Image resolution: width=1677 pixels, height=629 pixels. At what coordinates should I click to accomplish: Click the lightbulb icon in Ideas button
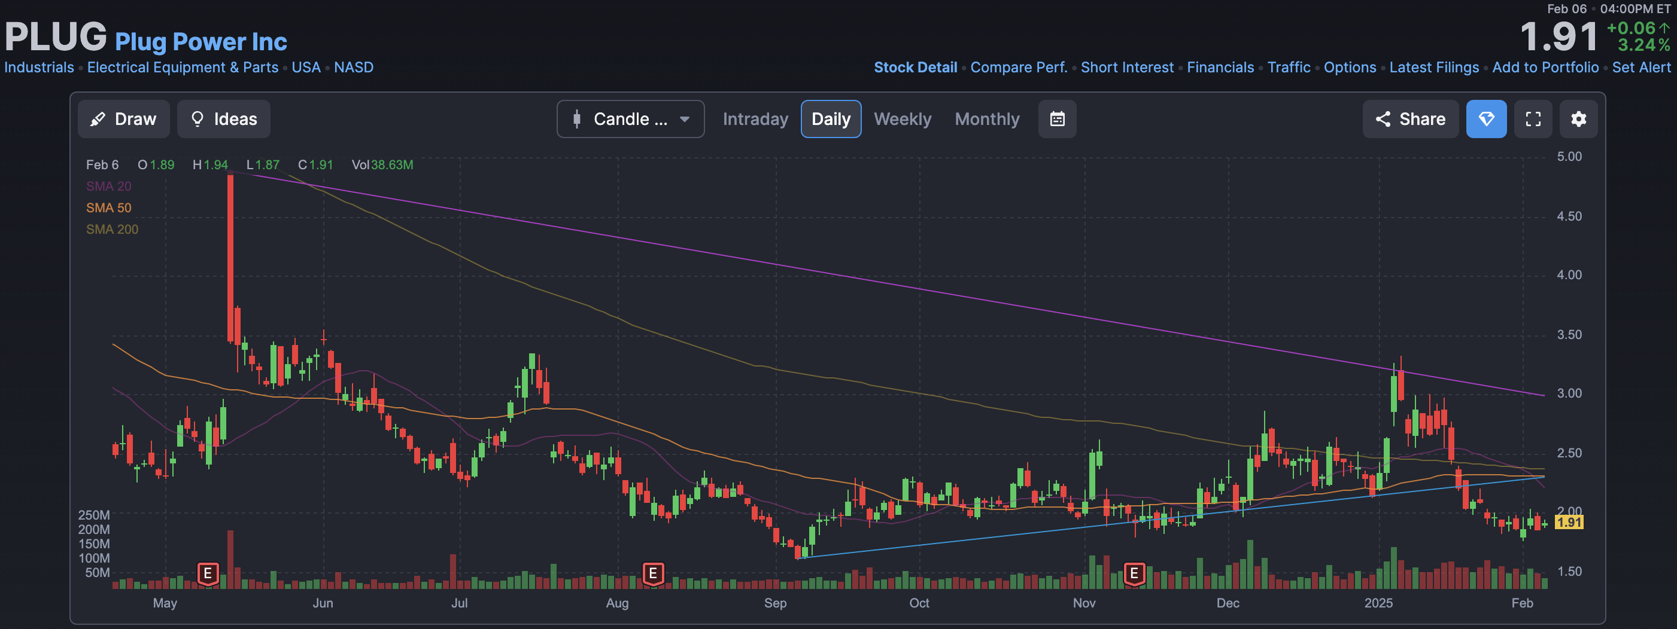click(x=198, y=119)
